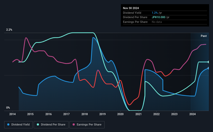
Task: Click the 0% y-axis label
Action: (x=8, y=108)
